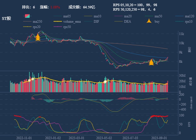
Task: Click the buy signal marker near 2022-11
Action: pos(38,37)
